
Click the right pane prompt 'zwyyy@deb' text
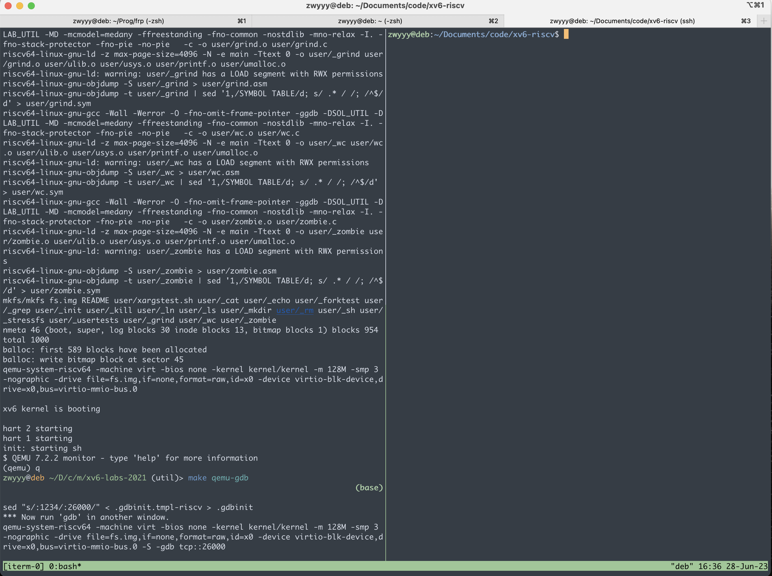pos(409,34)
